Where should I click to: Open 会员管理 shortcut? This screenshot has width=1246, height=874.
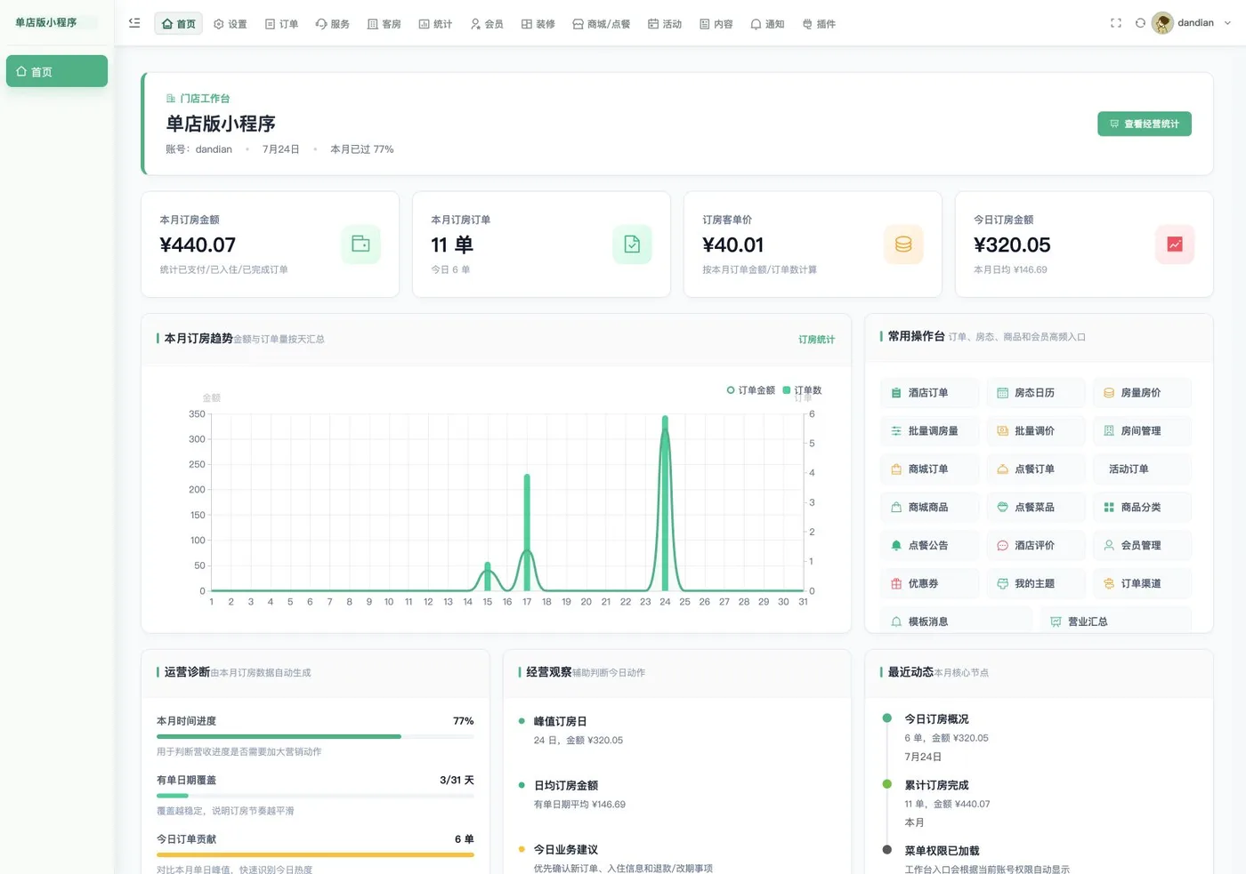pyautogui.click(x=1142, y=545)
